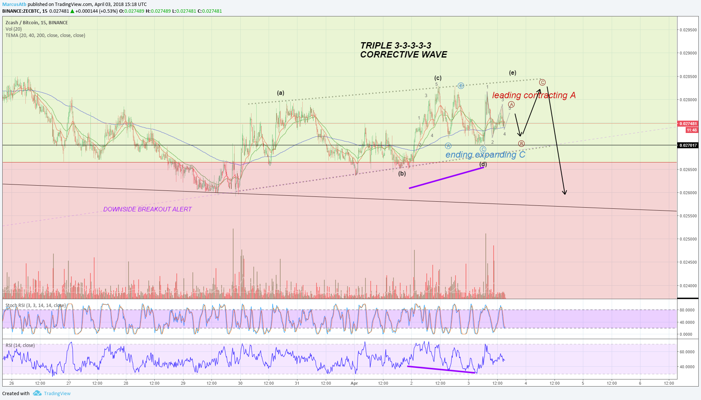Select the 'leading contracting A' red label
Screen dimensions: 701x400
tap(534, 95)
